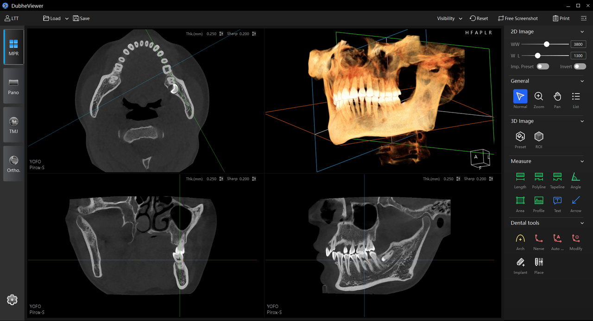Switch to the Pano tab
Screen dimensions: 593x321
[13, 86]
